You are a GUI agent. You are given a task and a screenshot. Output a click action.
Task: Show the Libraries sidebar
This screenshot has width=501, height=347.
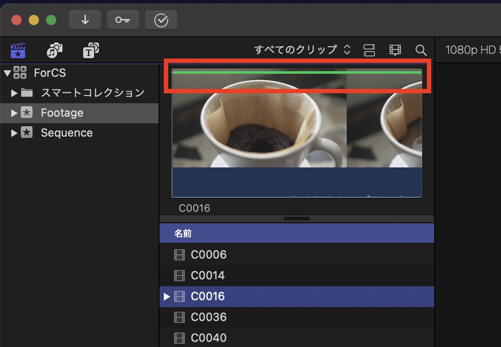pyautogui.click(x=18, y=50)
